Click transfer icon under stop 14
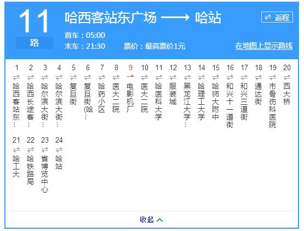Viewport: 304px width, 231px height. (x=202, y=77)
